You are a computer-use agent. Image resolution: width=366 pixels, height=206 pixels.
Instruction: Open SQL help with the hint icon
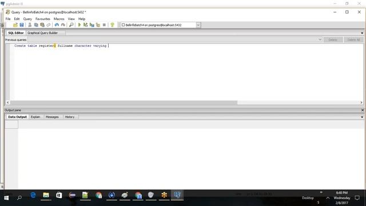pyautogui.click(x=112, y=25)
